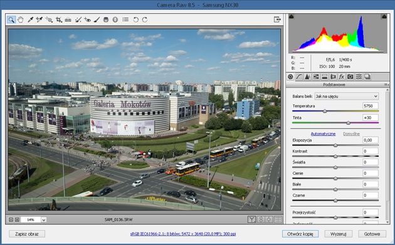This screenshot has width=395, height=245.
Task: Switch to the Split Toning tab
Action: tap(325, 77)
